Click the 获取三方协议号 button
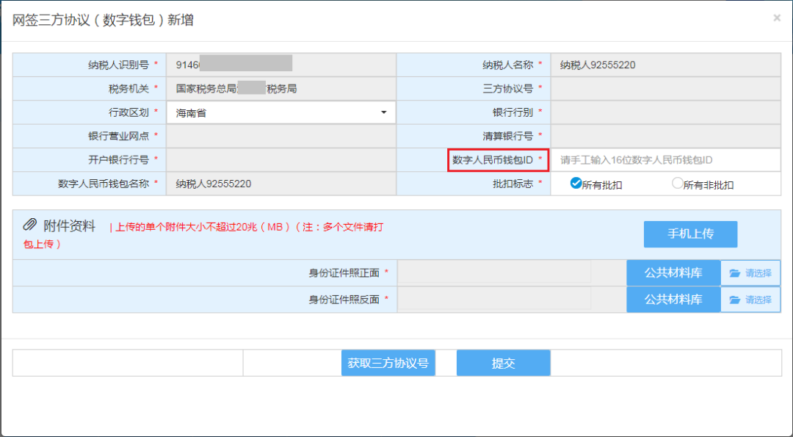The image size is (793, 437). pyautogui.click(x=388, y=363)
